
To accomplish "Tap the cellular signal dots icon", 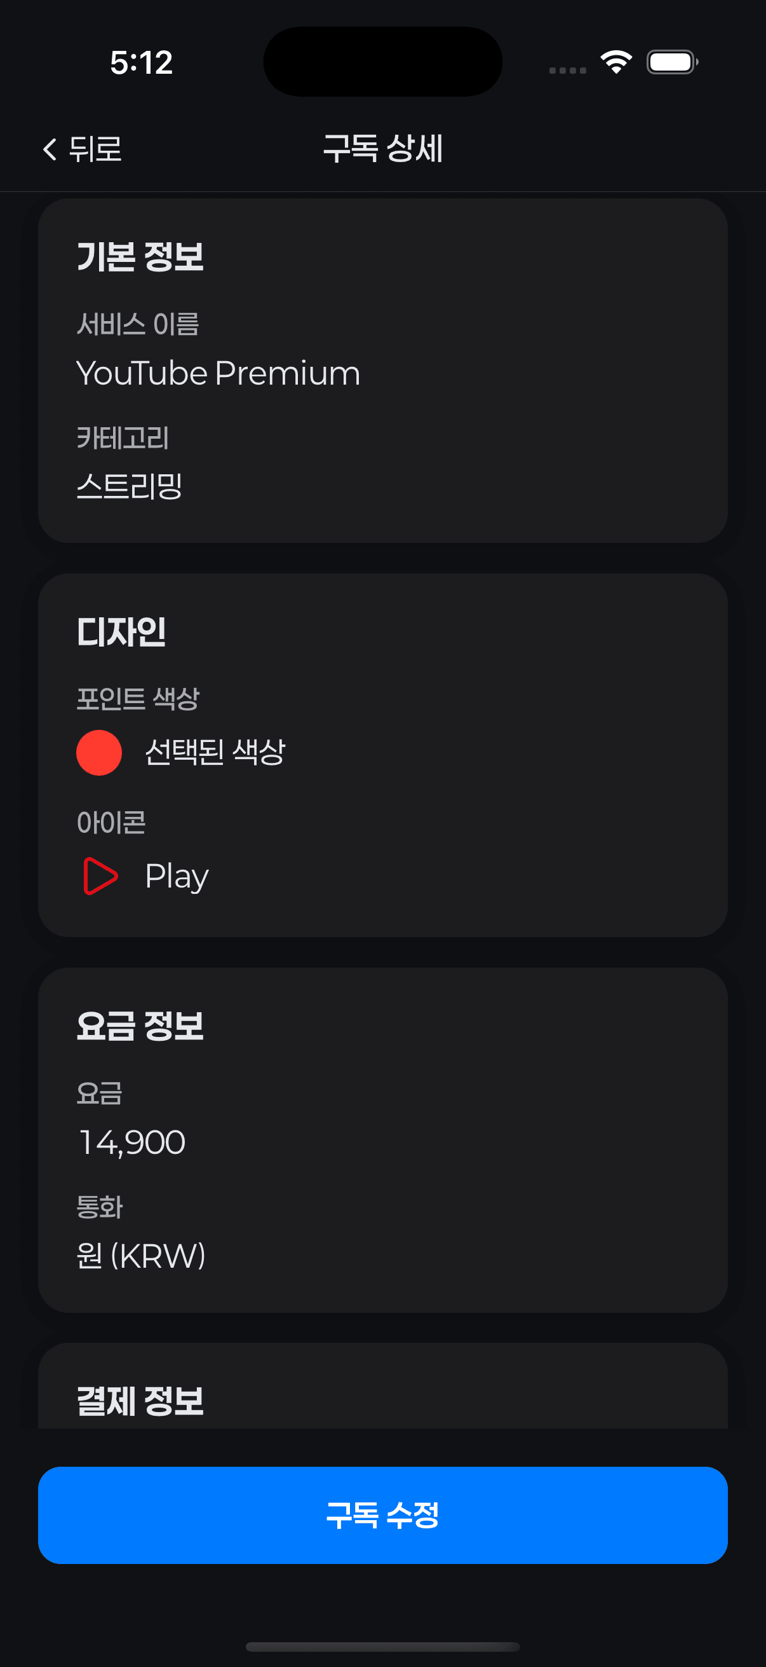I will pyautogui.click(x=567, y=70).
